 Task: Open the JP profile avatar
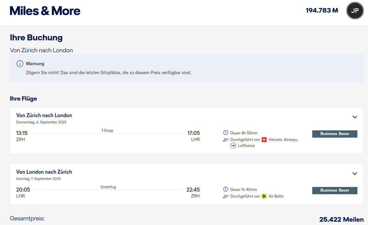355,11
